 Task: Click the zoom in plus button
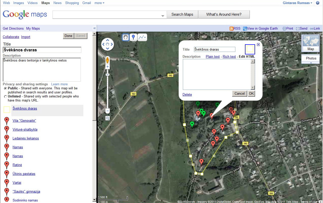pos(108,67)
